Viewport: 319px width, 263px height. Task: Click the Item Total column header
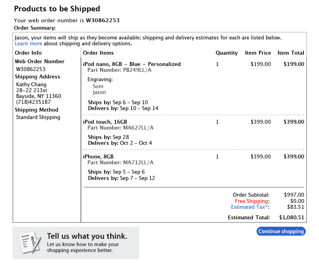[x=291, y=53]
